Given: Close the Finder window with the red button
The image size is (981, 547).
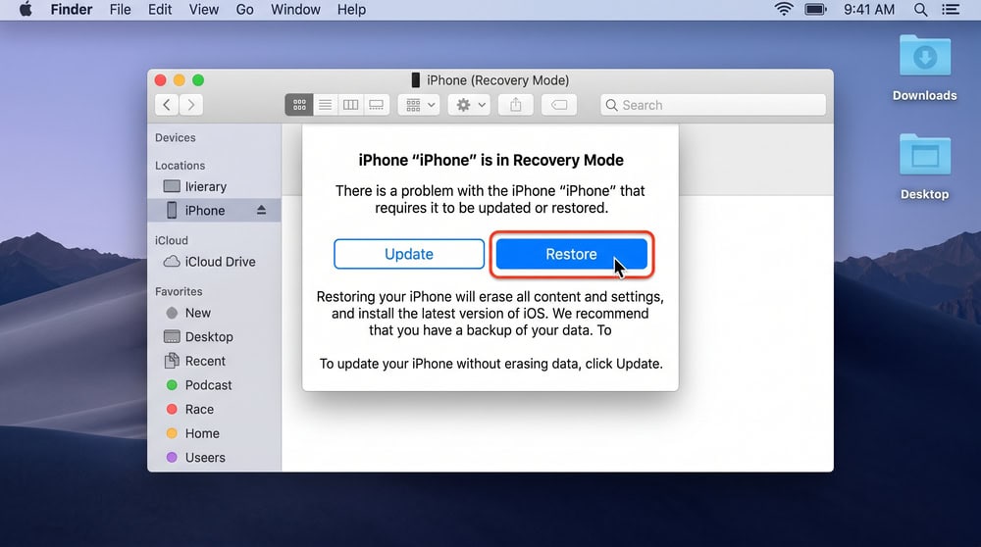Looking at the screenshot, I should pyautogui.click(x=160, y=80).
